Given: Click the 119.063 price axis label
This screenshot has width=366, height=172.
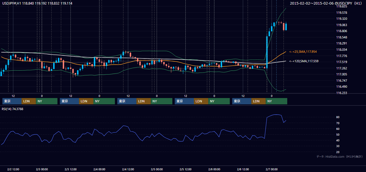Looking at the screenshot, I should pos(341,25).
